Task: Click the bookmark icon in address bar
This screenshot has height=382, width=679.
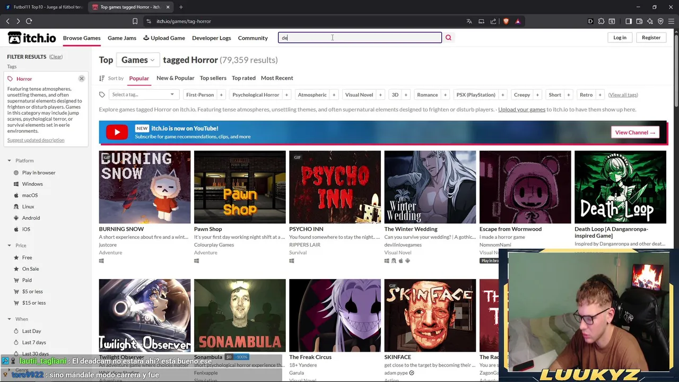Action: (x=135, y=21)
